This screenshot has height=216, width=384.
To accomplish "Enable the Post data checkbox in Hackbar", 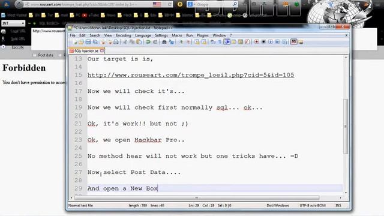I will [35, 55].
